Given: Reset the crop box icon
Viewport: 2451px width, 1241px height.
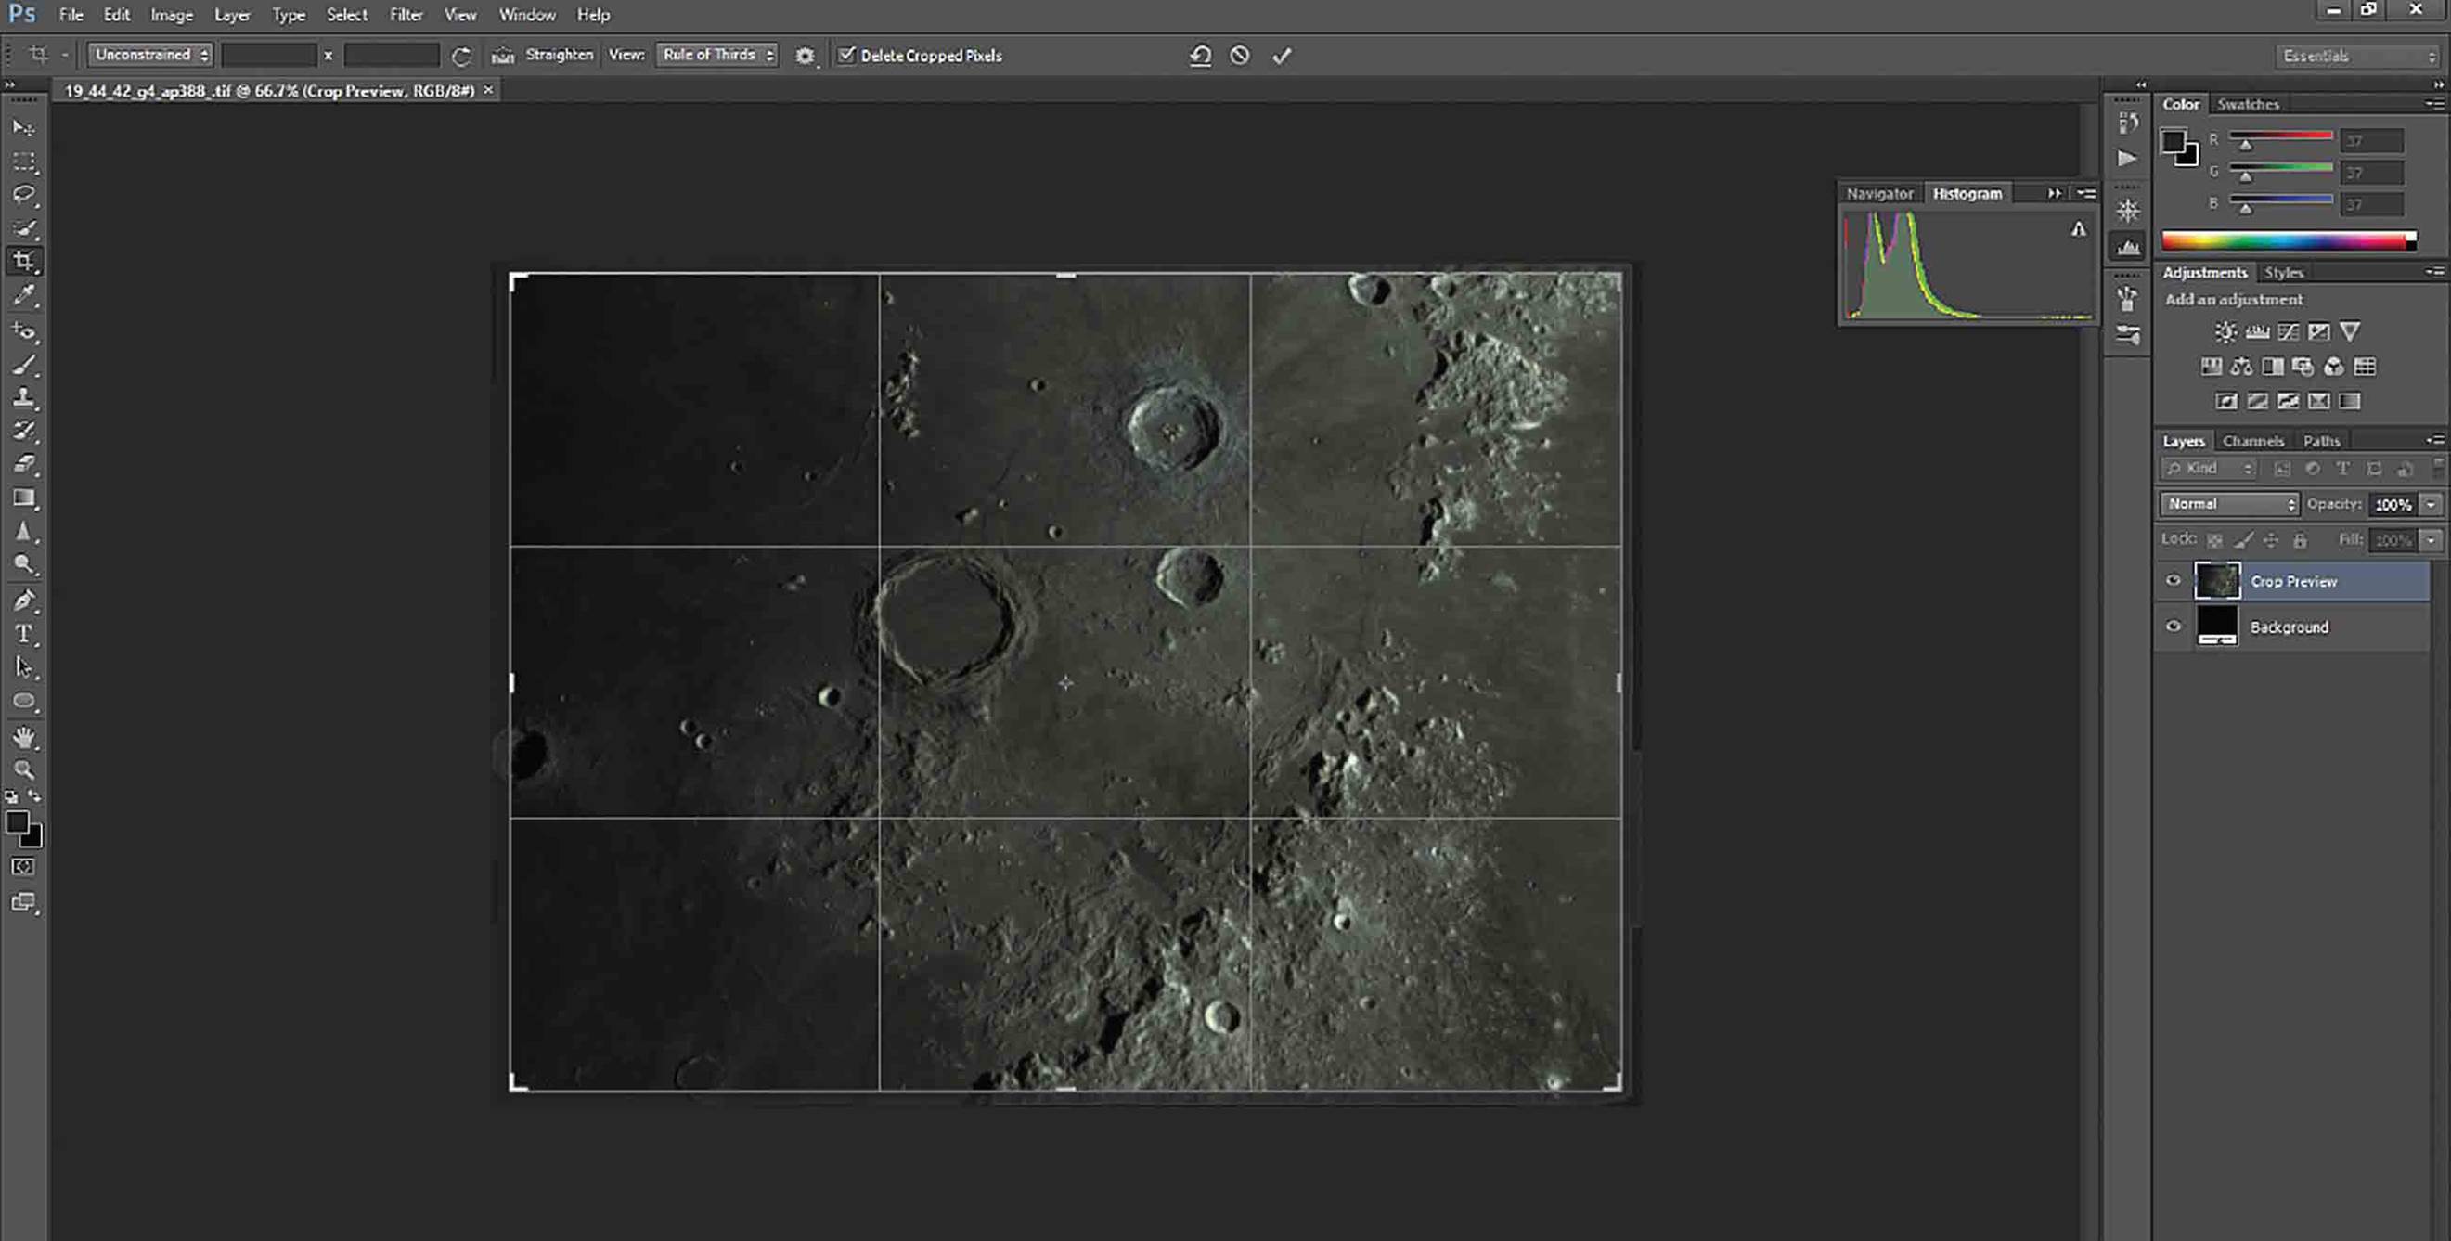Looking at the screenshot, I should (1200, 56).
